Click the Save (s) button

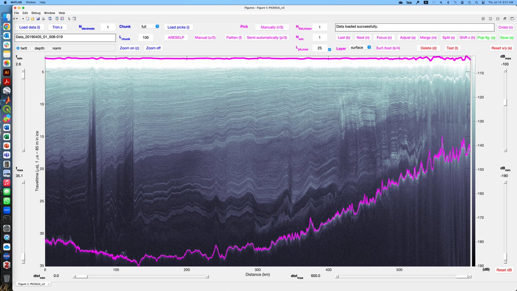pos(507,38)
